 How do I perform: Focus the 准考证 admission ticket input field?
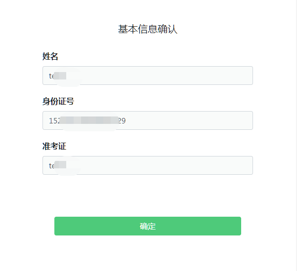point(148,165)
